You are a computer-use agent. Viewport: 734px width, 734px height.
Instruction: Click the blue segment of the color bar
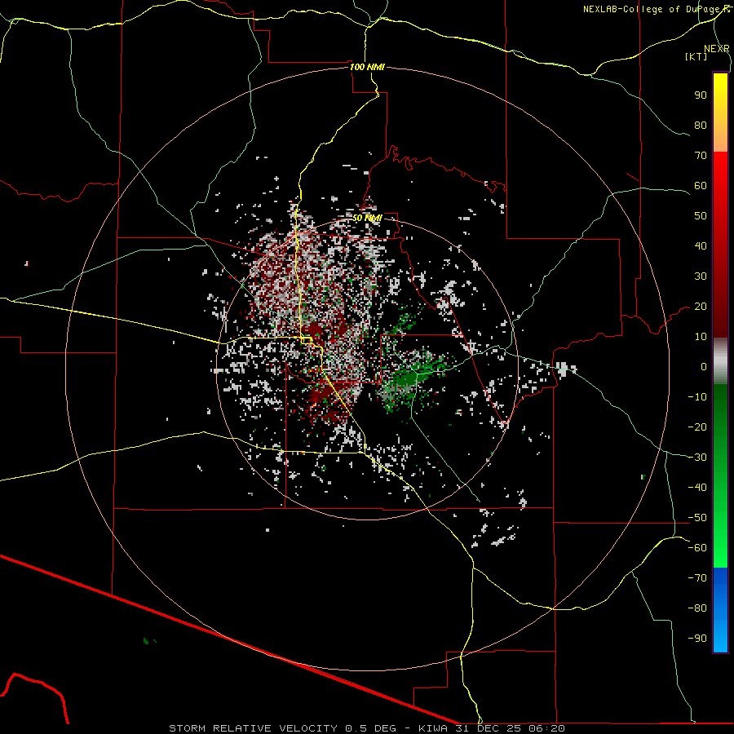coord(720,610)
